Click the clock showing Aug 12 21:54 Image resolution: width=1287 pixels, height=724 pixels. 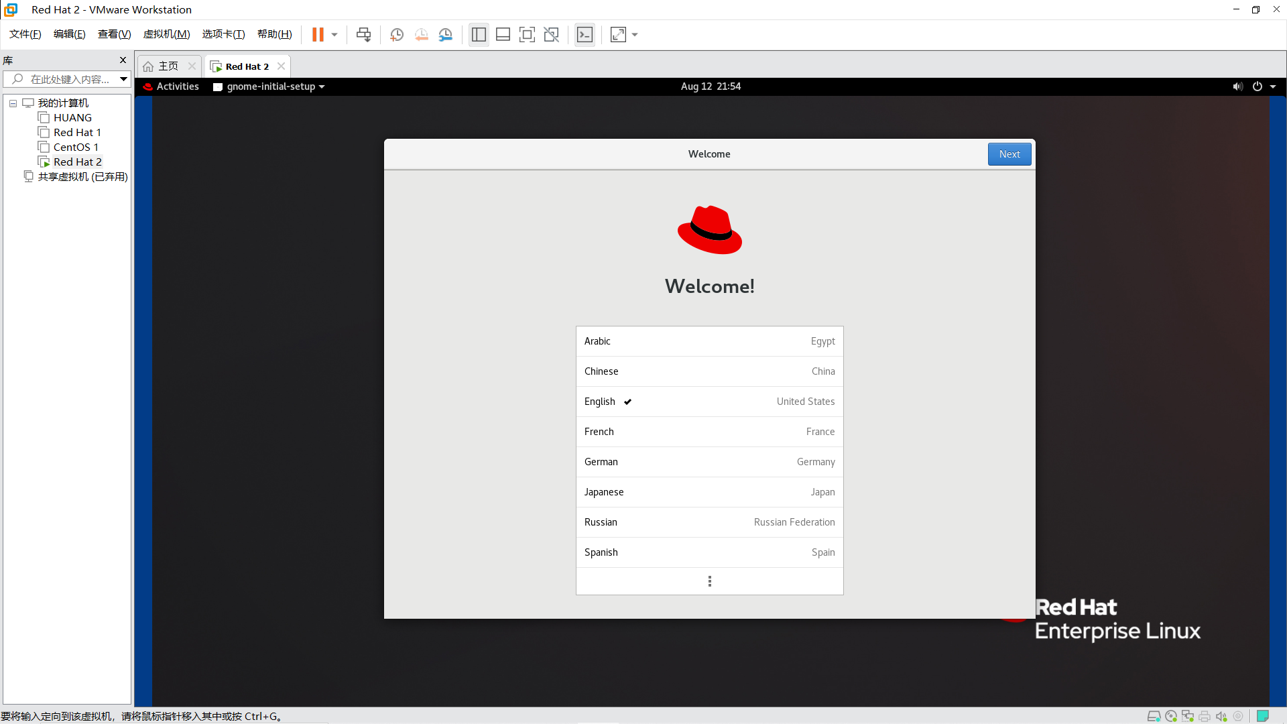point(711,86)
